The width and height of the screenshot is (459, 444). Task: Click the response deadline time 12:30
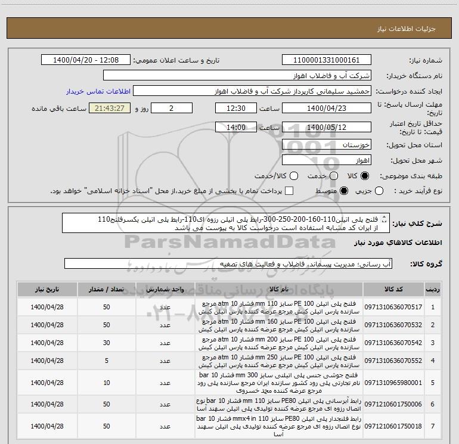[236, 108]
